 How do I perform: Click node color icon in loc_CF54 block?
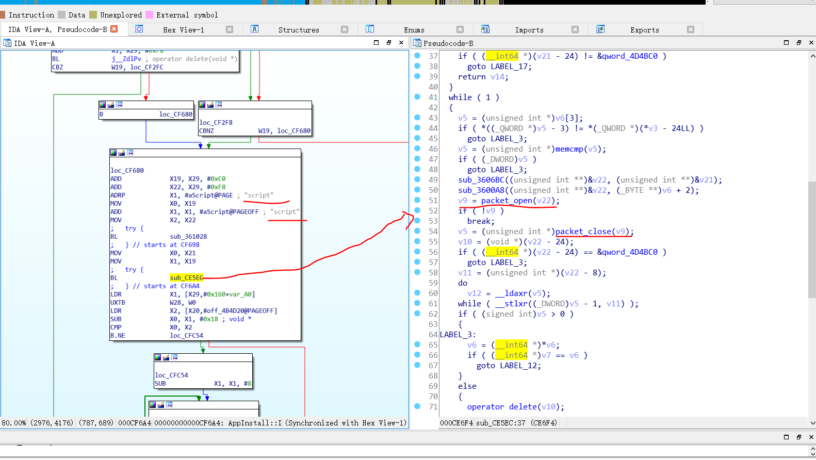tap(158, 357)
